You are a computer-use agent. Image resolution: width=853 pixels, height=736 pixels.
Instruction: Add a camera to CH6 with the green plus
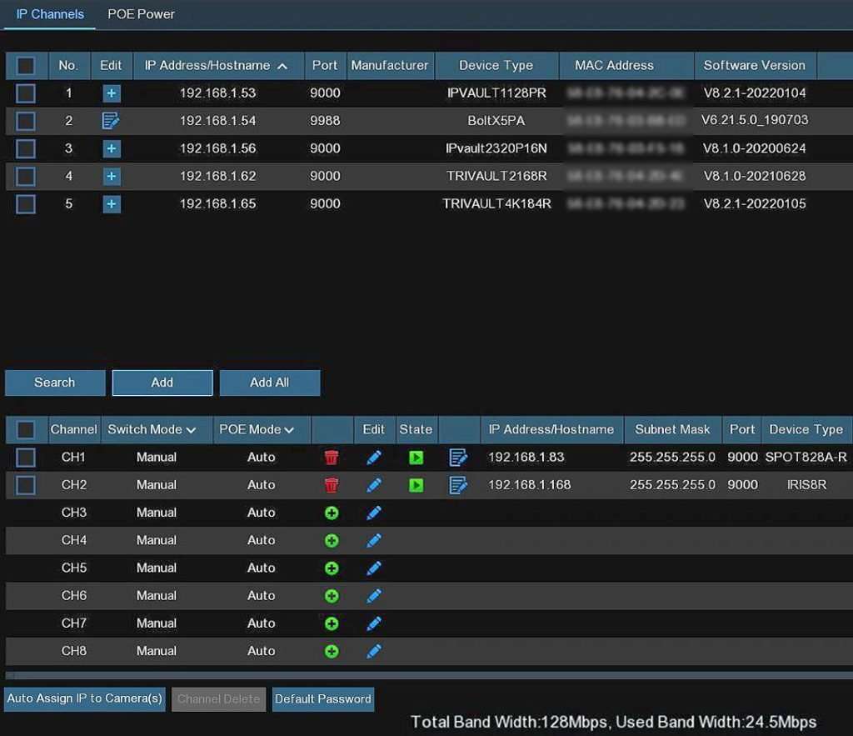coord(332,596)
